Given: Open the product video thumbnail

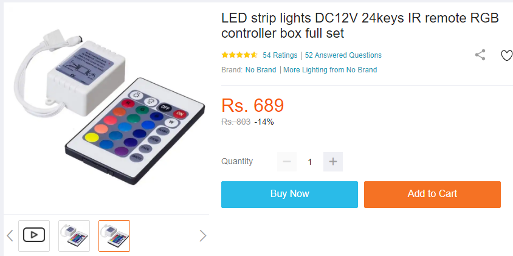Looking at the screenshot, I should click(34, 236).
